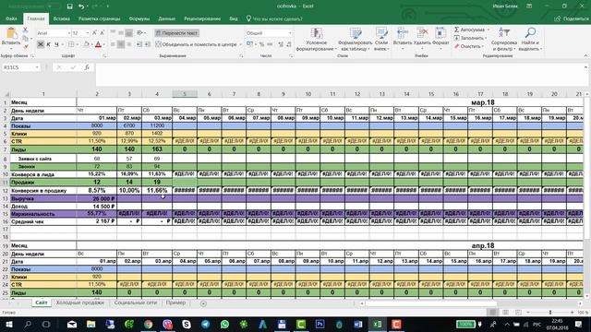The width and height of the screenshot is (591, 332).
Task: Decrease indent in the alignment group
Action: [x=139, y=44]
